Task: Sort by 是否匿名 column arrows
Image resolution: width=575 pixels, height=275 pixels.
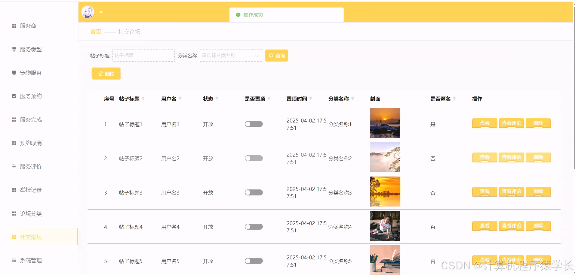Action: tap(454, 98)
